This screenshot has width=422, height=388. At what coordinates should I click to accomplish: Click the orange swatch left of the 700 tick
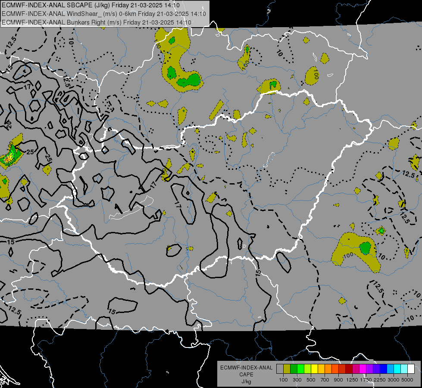click(x=328, y=369)
